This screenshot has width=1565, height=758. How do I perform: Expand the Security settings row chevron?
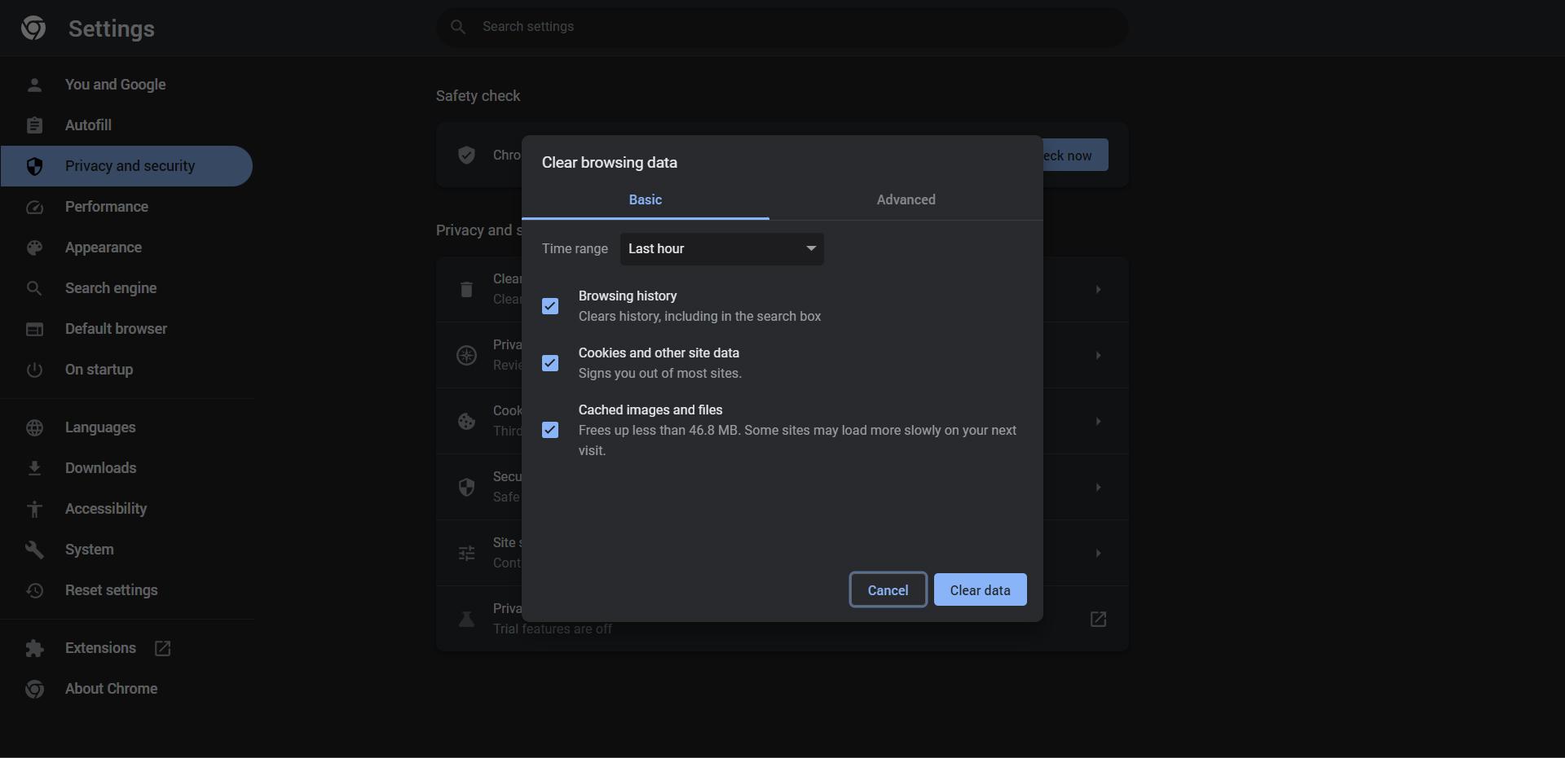[x=1098, y=487]
